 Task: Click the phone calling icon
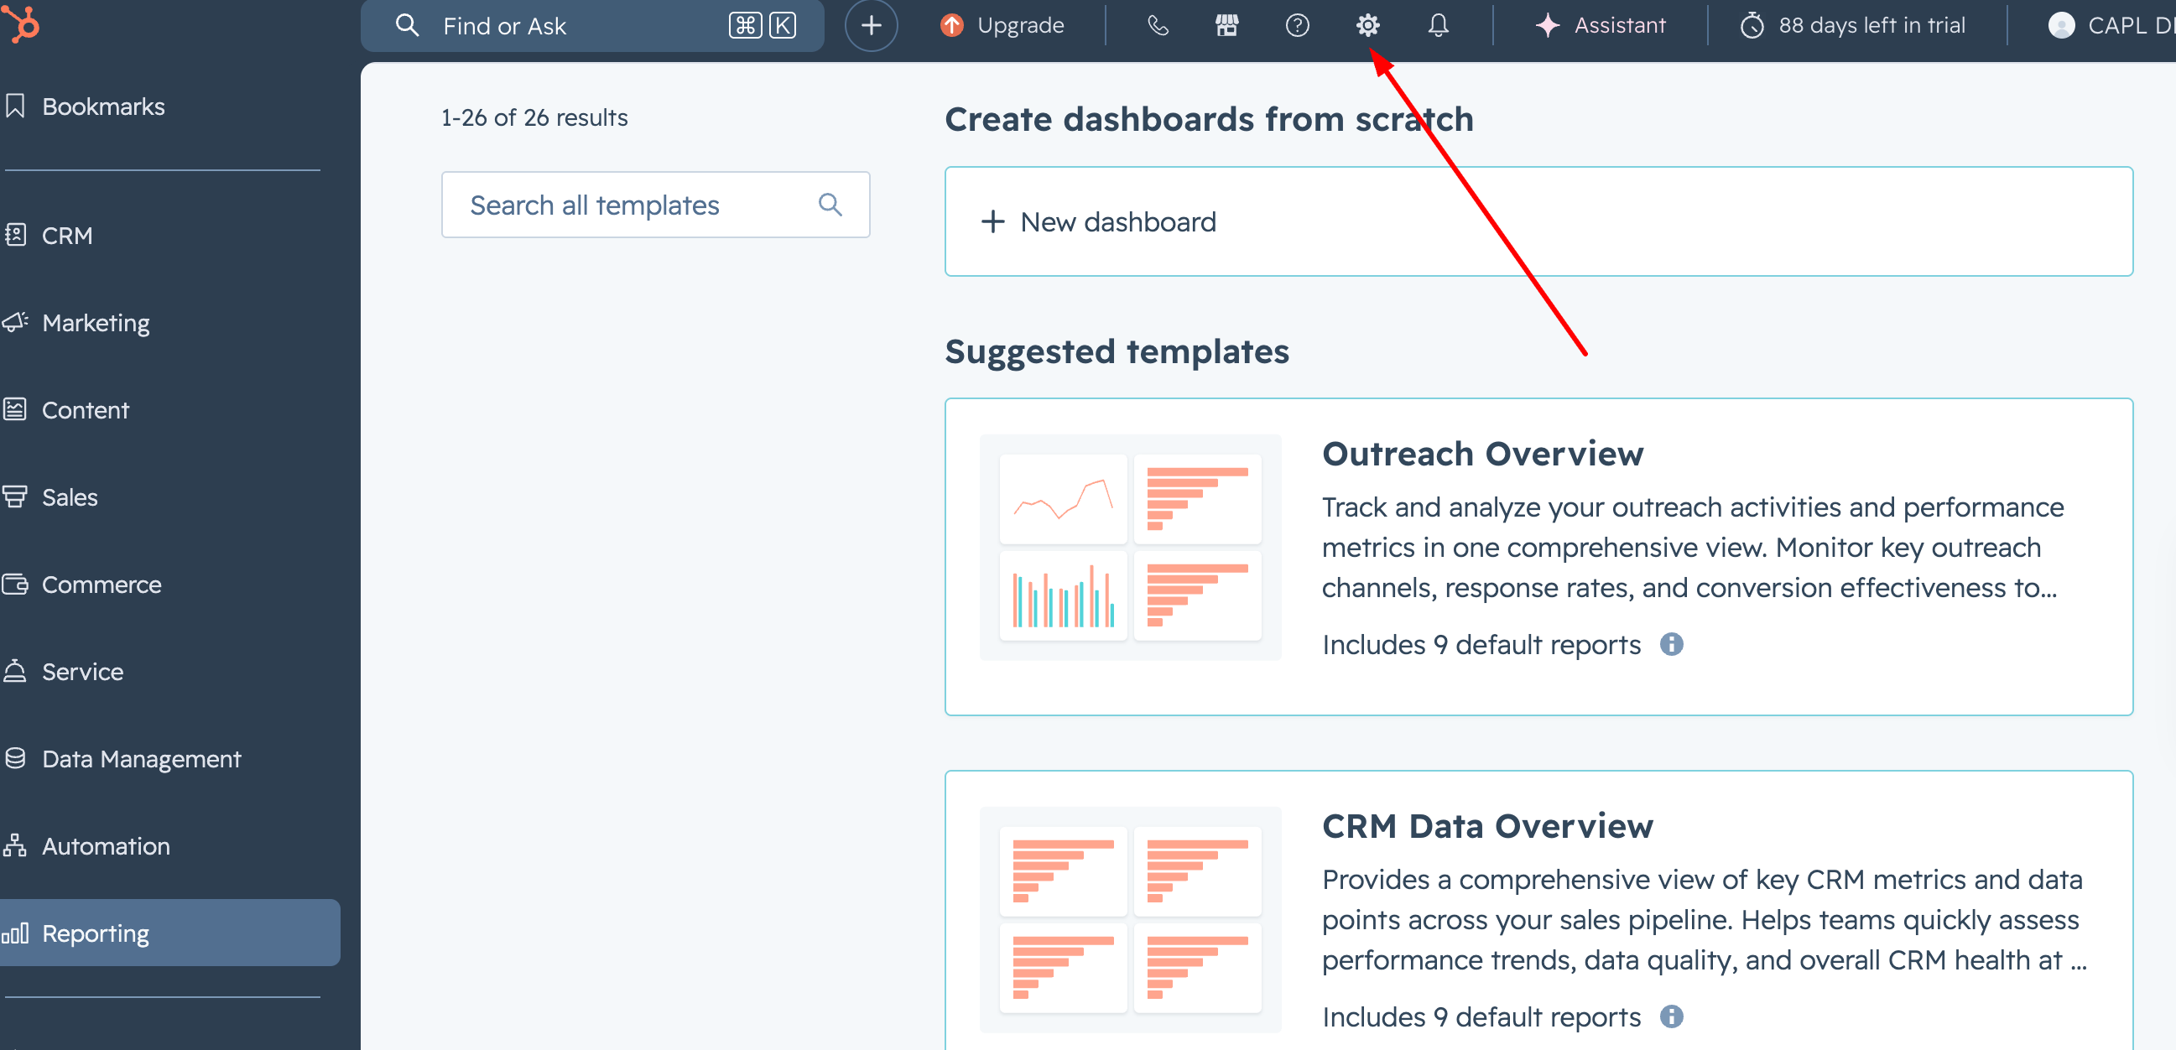pos(1158,25)
